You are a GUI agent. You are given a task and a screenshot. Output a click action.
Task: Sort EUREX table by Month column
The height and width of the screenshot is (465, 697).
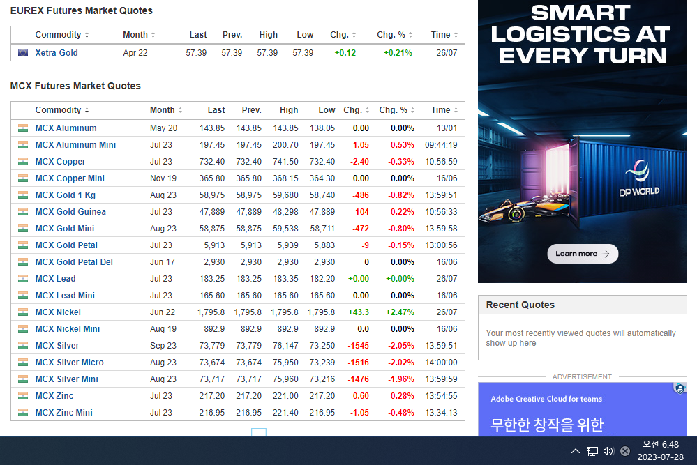(x=139, y=35)
